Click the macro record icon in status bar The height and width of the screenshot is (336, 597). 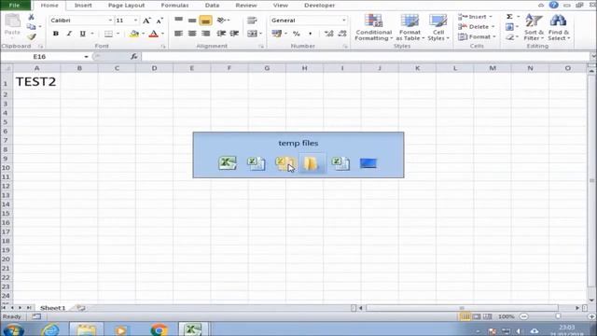tap(36, 316)
